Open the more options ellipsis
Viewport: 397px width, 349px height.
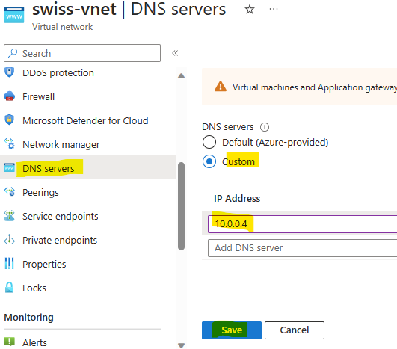tap(274, 10)
